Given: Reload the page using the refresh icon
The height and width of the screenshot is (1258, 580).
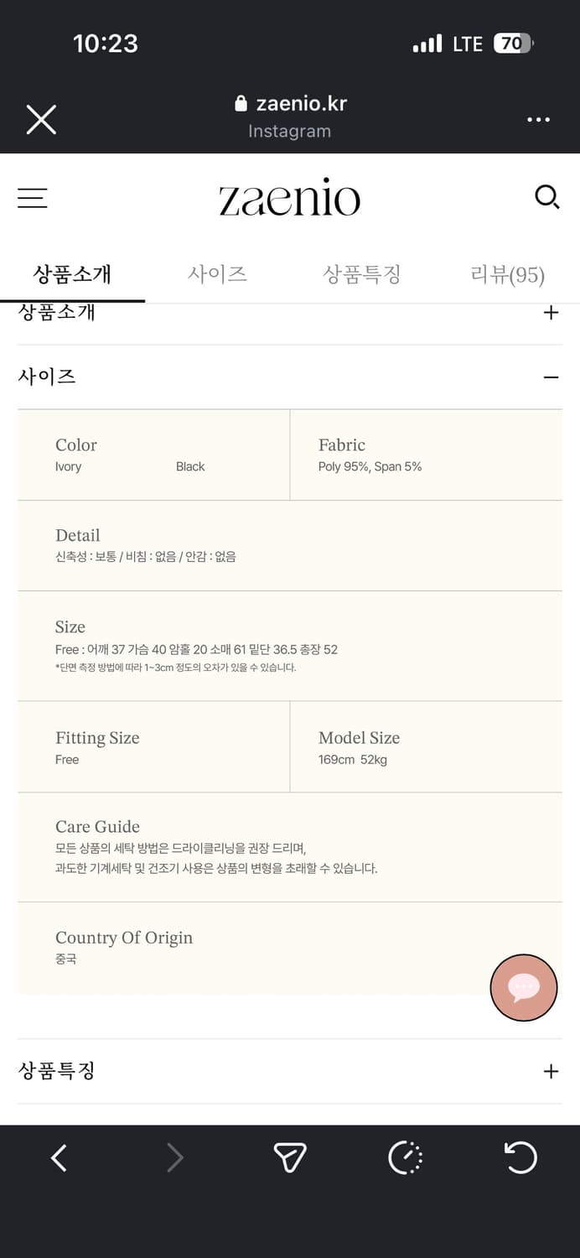Looking at the screenshot, I should click(520, 1157).
